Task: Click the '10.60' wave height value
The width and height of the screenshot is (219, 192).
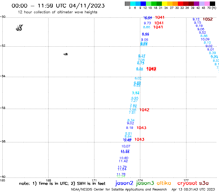Action: [x=124, y=158]
